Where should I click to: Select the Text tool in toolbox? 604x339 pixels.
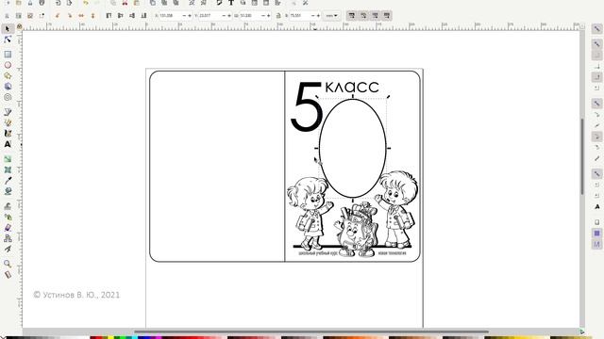click(8, 144)
